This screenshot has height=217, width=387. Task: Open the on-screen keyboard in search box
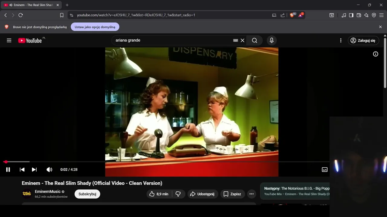pyautogui.click(x=236, y=40)
